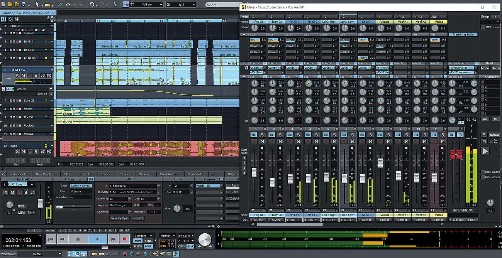The image size is (502, 258).
Task: Open the MIDI In 1. Keyboard dropdown
Action: [x=135, y=185]
